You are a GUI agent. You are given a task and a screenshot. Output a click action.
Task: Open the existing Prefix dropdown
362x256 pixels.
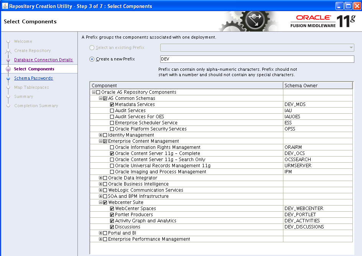pyautogui.click(x=351, y=47)
